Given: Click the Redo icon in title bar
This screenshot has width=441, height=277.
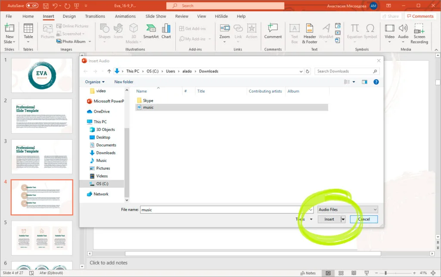Looking at the screenshot, I should click(x=67, y=6).
